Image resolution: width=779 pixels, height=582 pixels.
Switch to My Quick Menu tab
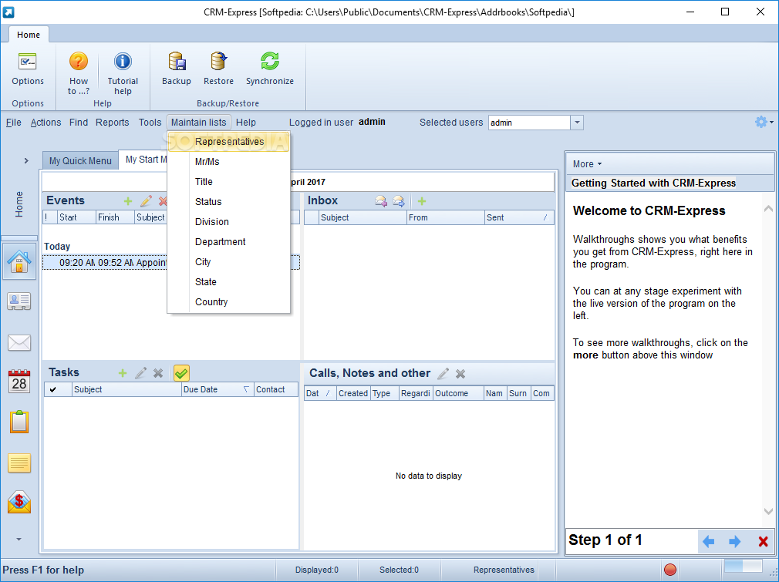click(80, 161)
